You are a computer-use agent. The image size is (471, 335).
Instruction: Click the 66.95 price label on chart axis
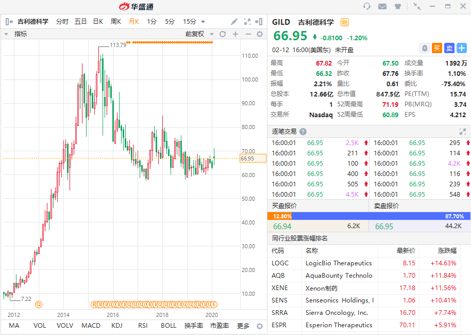(x=253, y=158)
